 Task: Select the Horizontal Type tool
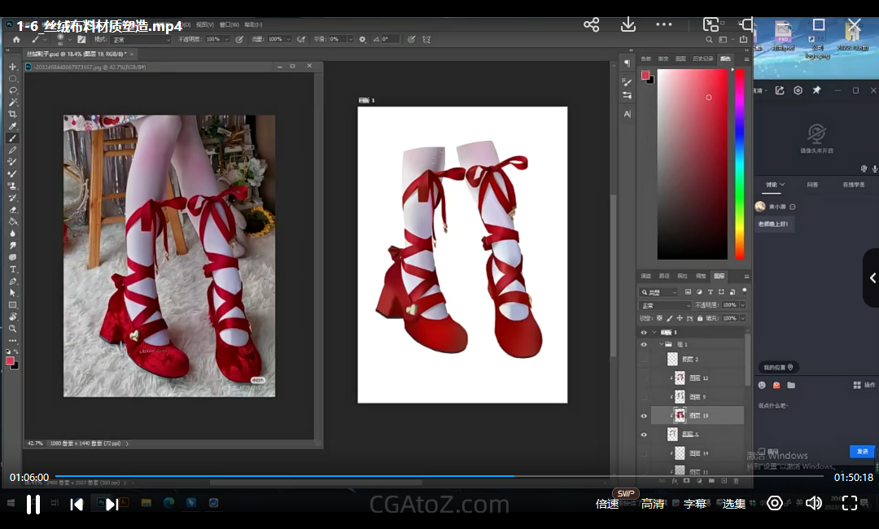coord(12,269)
